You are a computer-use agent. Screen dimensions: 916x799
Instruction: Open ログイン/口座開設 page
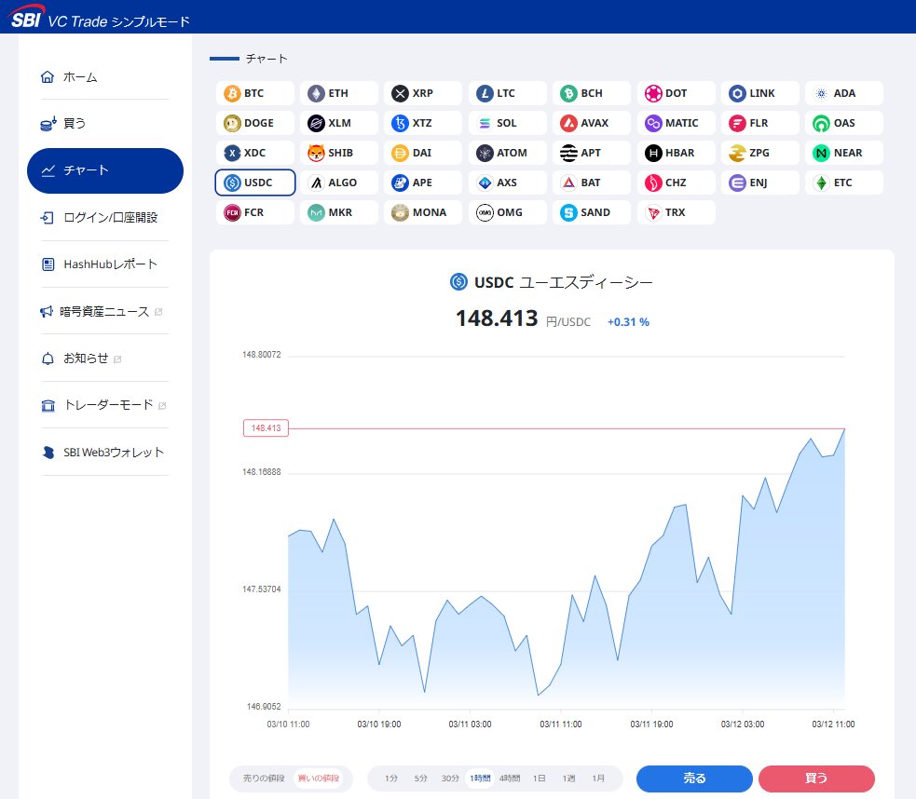[105, 218]
